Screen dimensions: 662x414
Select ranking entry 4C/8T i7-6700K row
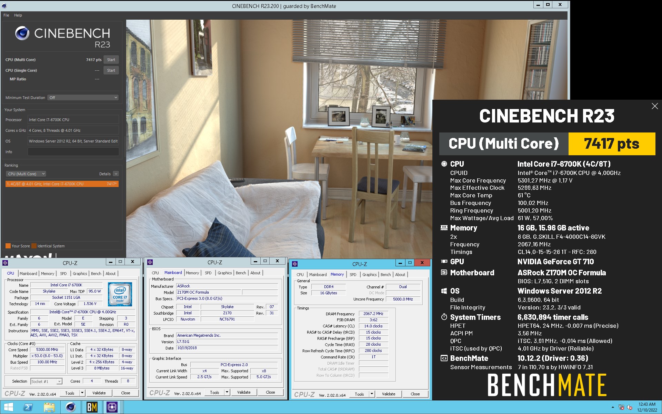[x=62, y=184]
